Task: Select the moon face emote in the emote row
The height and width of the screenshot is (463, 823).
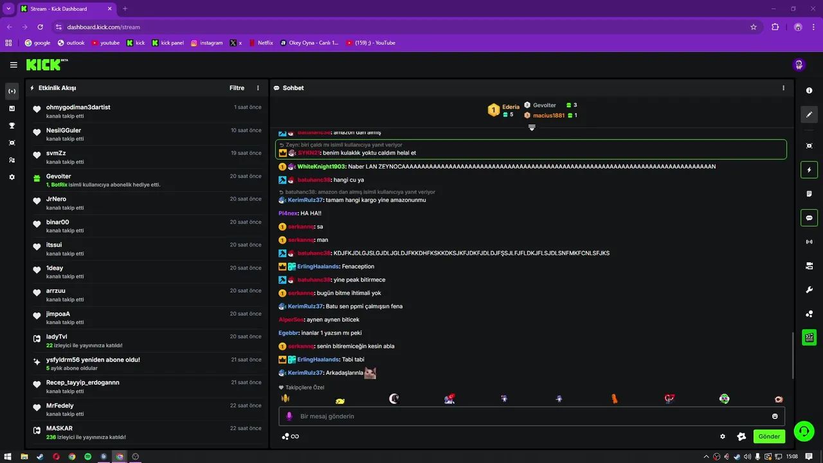Action: 394,399
